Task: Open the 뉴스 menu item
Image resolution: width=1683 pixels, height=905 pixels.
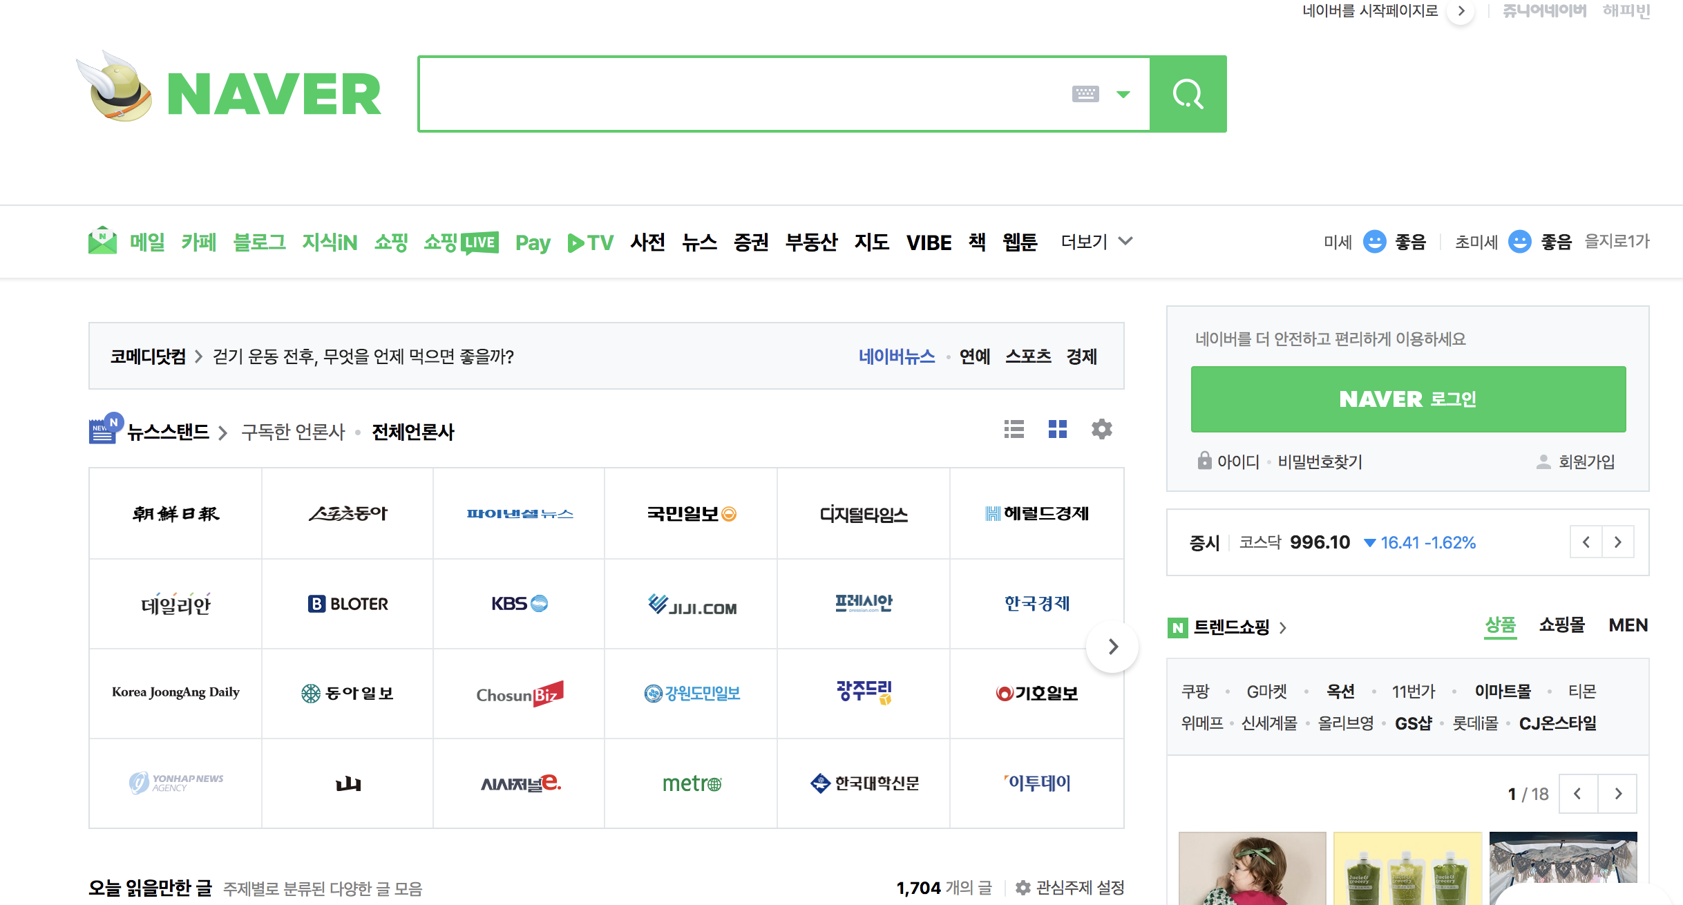Action: click(x=699, y=242)
